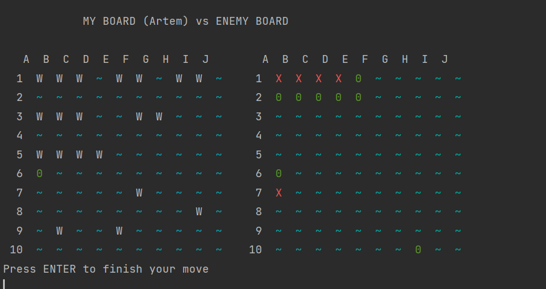The image size is (546, 289).
Task: Click row number 9 of the enemy board
Action: [259, 230]
